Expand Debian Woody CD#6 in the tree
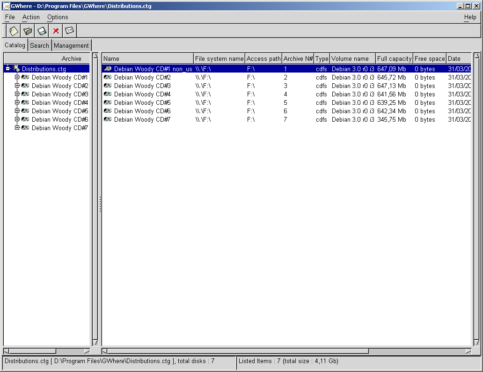483x372 pixels. [17, 119]
